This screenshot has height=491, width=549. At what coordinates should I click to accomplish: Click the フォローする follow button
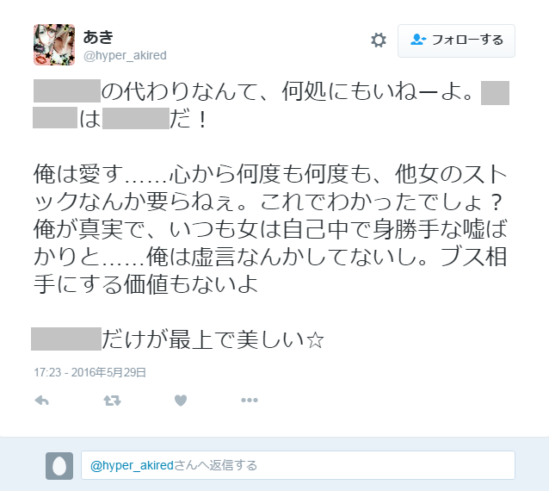tap(456, 40)
